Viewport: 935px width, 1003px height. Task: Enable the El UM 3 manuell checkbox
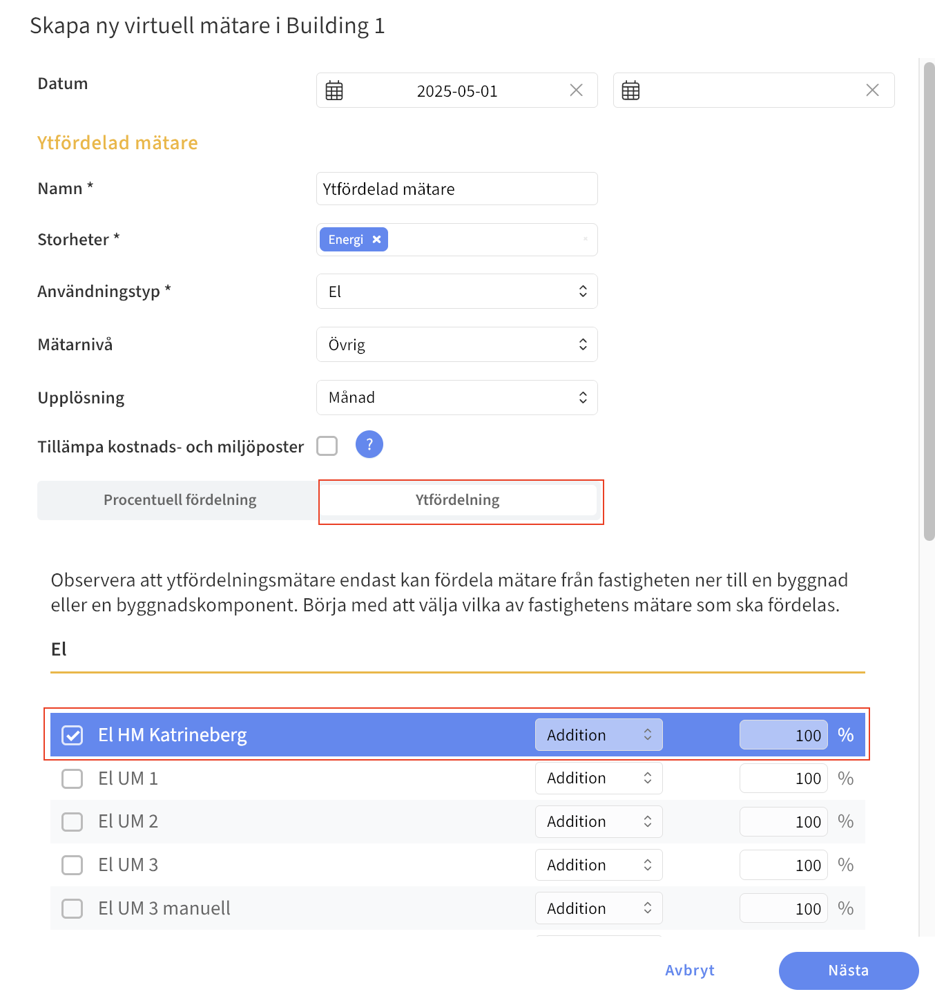coord(73,908)
